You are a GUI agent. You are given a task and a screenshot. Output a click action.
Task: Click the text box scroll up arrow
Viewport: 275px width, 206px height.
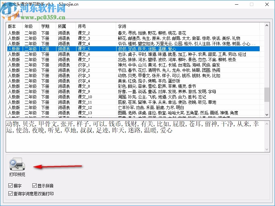267,124
